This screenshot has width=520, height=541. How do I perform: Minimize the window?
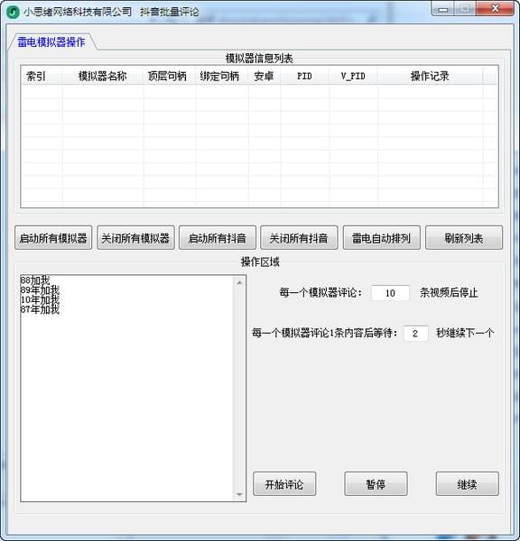pos(442,9)
